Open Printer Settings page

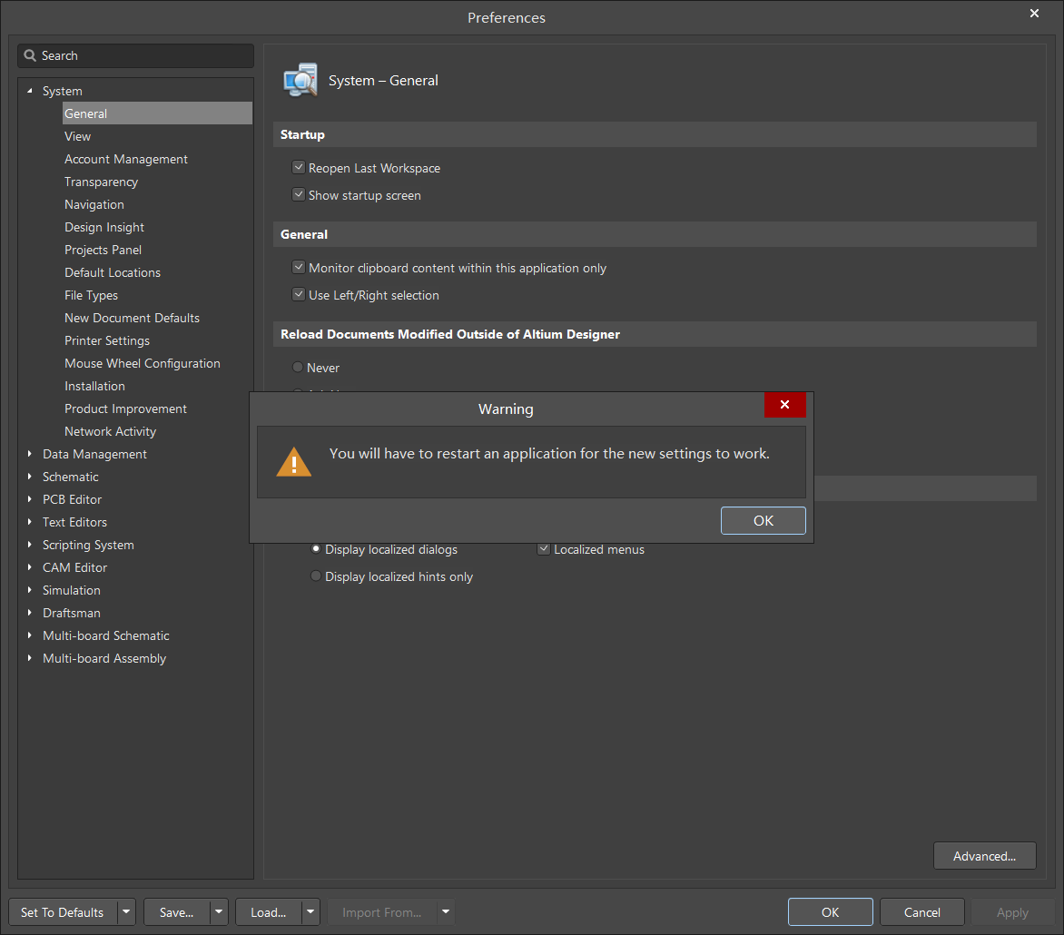[107, 340]
